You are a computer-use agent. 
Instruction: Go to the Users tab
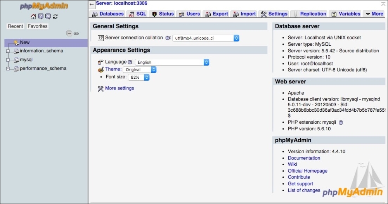(189, 14)
